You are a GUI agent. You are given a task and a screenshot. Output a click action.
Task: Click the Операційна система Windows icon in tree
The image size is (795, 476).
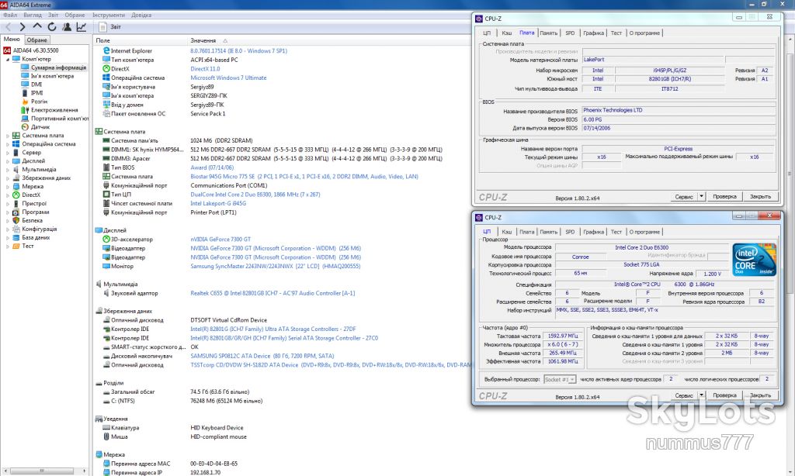tap(16, 144)
